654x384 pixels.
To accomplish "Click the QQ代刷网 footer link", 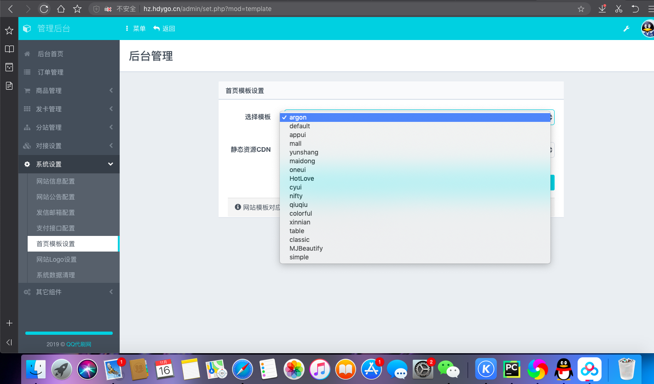I will [x=79, y=344].
